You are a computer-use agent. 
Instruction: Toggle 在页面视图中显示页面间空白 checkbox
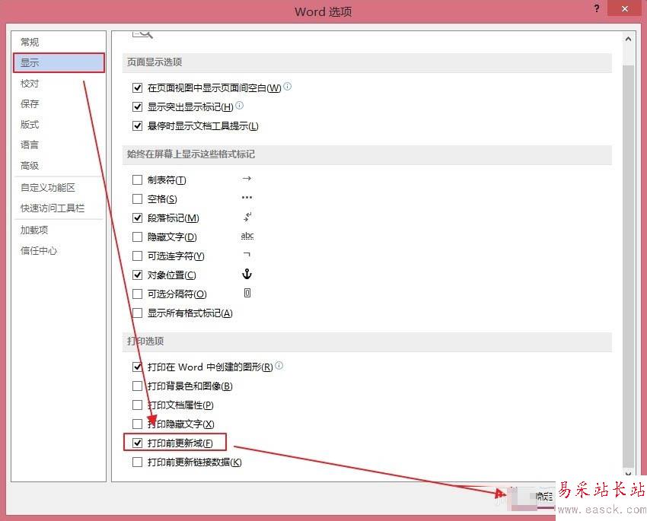click(138, 87)
